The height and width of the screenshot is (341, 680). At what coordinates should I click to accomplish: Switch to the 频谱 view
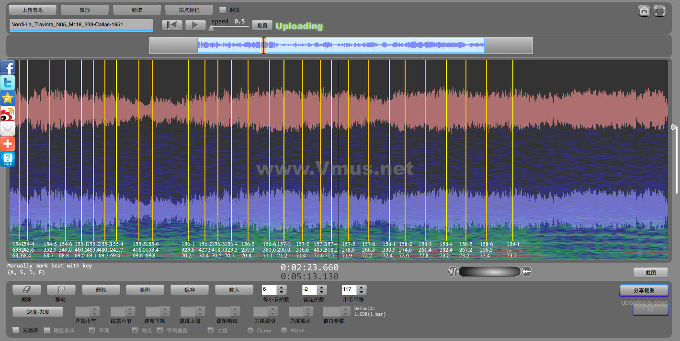[136, 10]
